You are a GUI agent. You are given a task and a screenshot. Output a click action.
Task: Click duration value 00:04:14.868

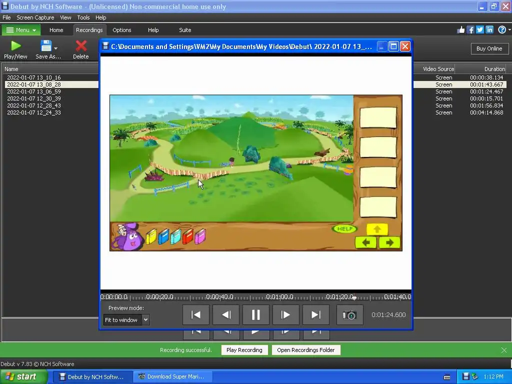pyautogui.click(x=486, y=112)
